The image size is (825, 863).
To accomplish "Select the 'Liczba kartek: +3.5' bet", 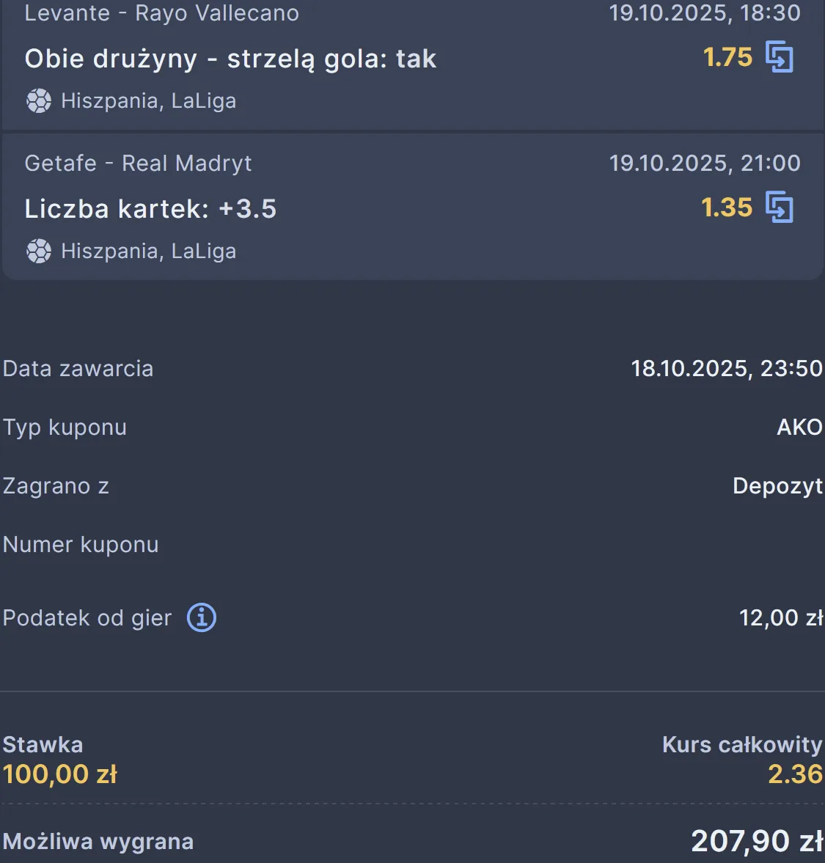I will tap(150, 209).
